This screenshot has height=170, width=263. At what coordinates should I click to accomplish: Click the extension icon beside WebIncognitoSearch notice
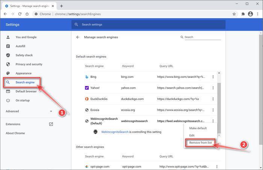[95, 132]
